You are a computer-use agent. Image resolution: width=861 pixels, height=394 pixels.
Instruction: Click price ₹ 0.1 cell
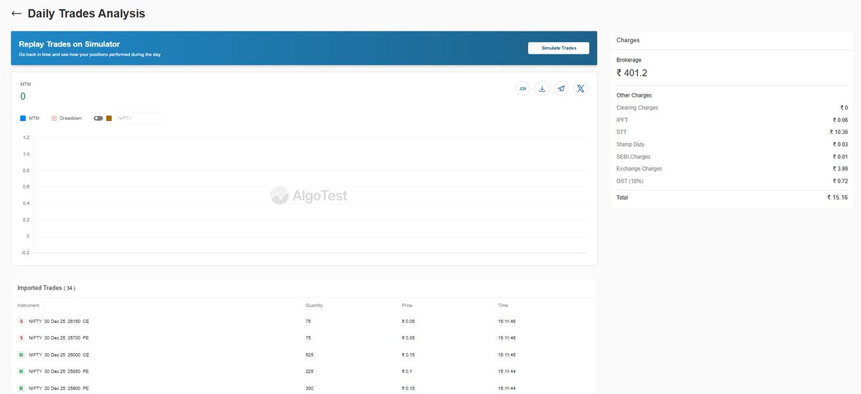click(408, 371)
